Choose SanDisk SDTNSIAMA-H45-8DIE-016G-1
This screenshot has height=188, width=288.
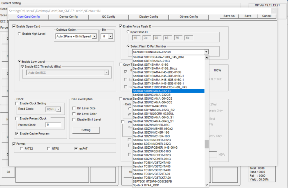pyautogui.click(x=168, y=83)
